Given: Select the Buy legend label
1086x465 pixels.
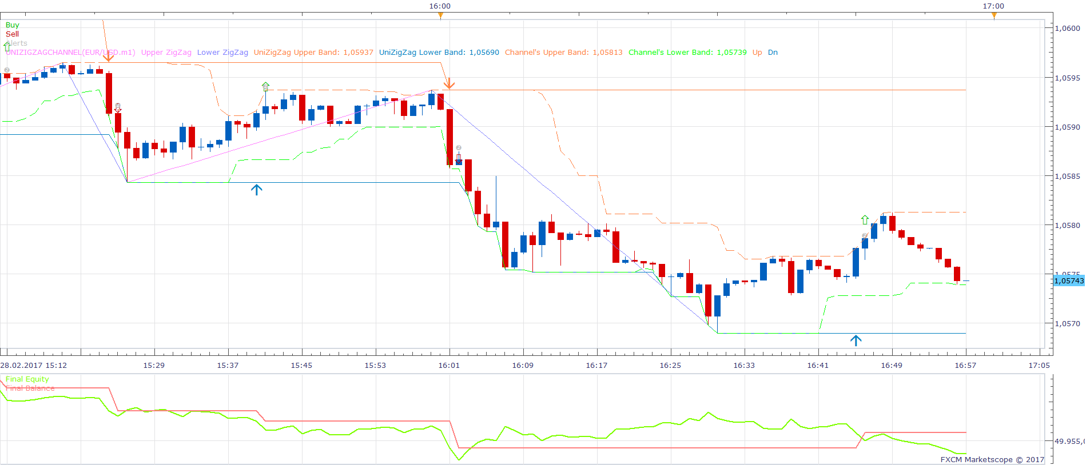Looking at the screenshot, I should point(13,25).
